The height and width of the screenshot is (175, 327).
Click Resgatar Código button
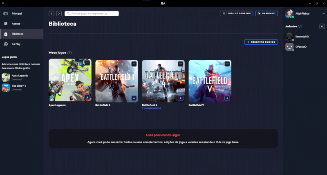coord(261,42)
